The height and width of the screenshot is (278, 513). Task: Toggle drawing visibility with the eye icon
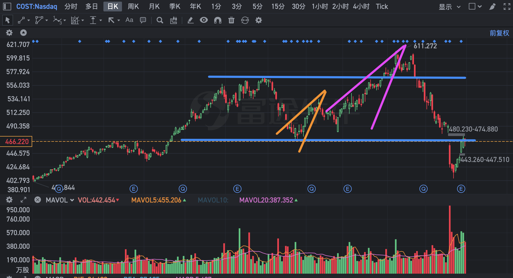click(204, 20)
